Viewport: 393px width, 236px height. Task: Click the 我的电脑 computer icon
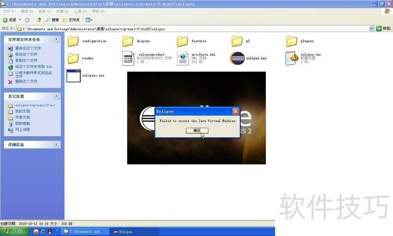(10, 124)
